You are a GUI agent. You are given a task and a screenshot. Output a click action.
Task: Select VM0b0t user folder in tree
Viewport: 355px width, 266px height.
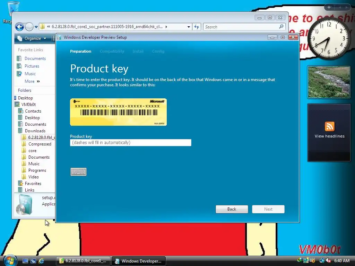click(x=25, y=105)
